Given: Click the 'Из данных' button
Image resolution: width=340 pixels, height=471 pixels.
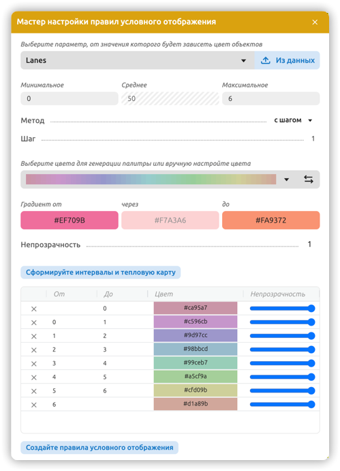Looking at the screenshot, I should tap(287, 60).
